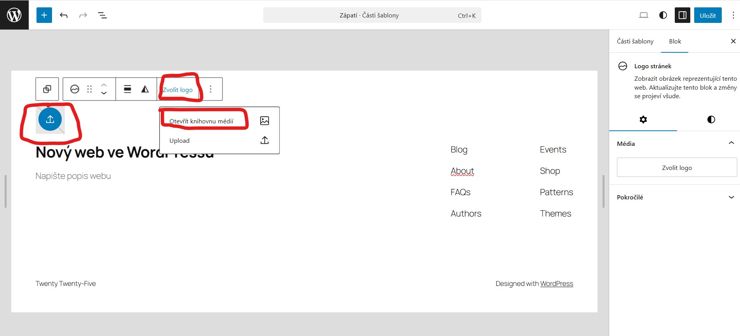Toggle the settings sidebar panel button
This screenshot has height=336, width=740.
[682, 15]
